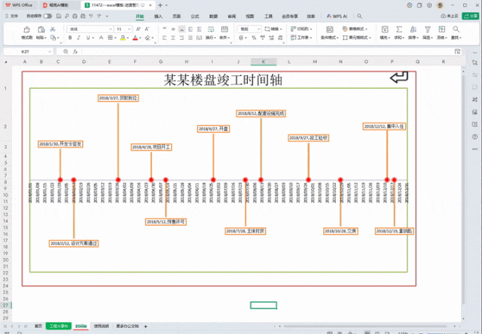Viewport: 482px width, 334px height.
Task: Switch to the Insert ribbon tab
Action: click(158, 17)
